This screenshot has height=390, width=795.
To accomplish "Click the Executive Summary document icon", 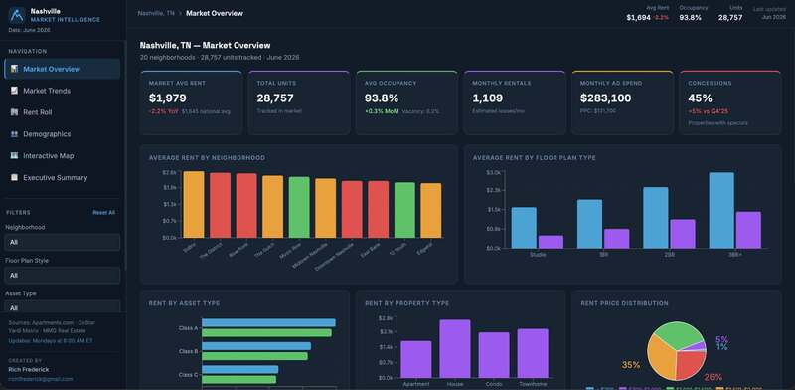I will (14, 178).
